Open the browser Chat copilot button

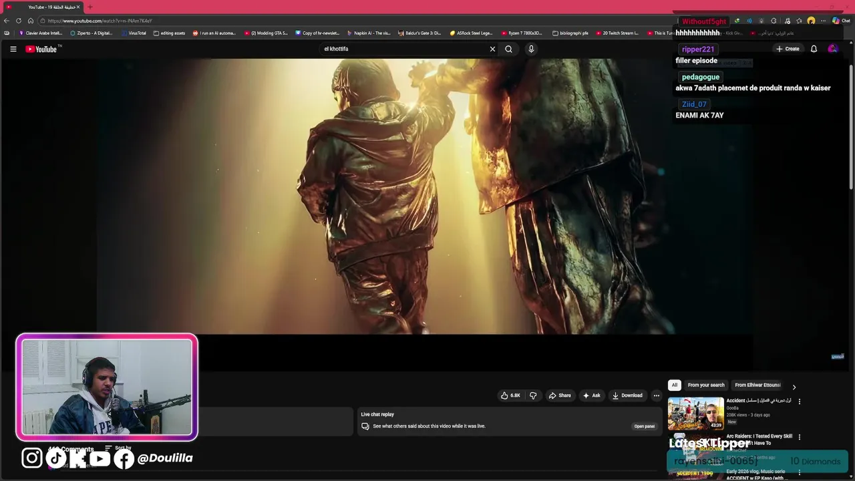841,21
